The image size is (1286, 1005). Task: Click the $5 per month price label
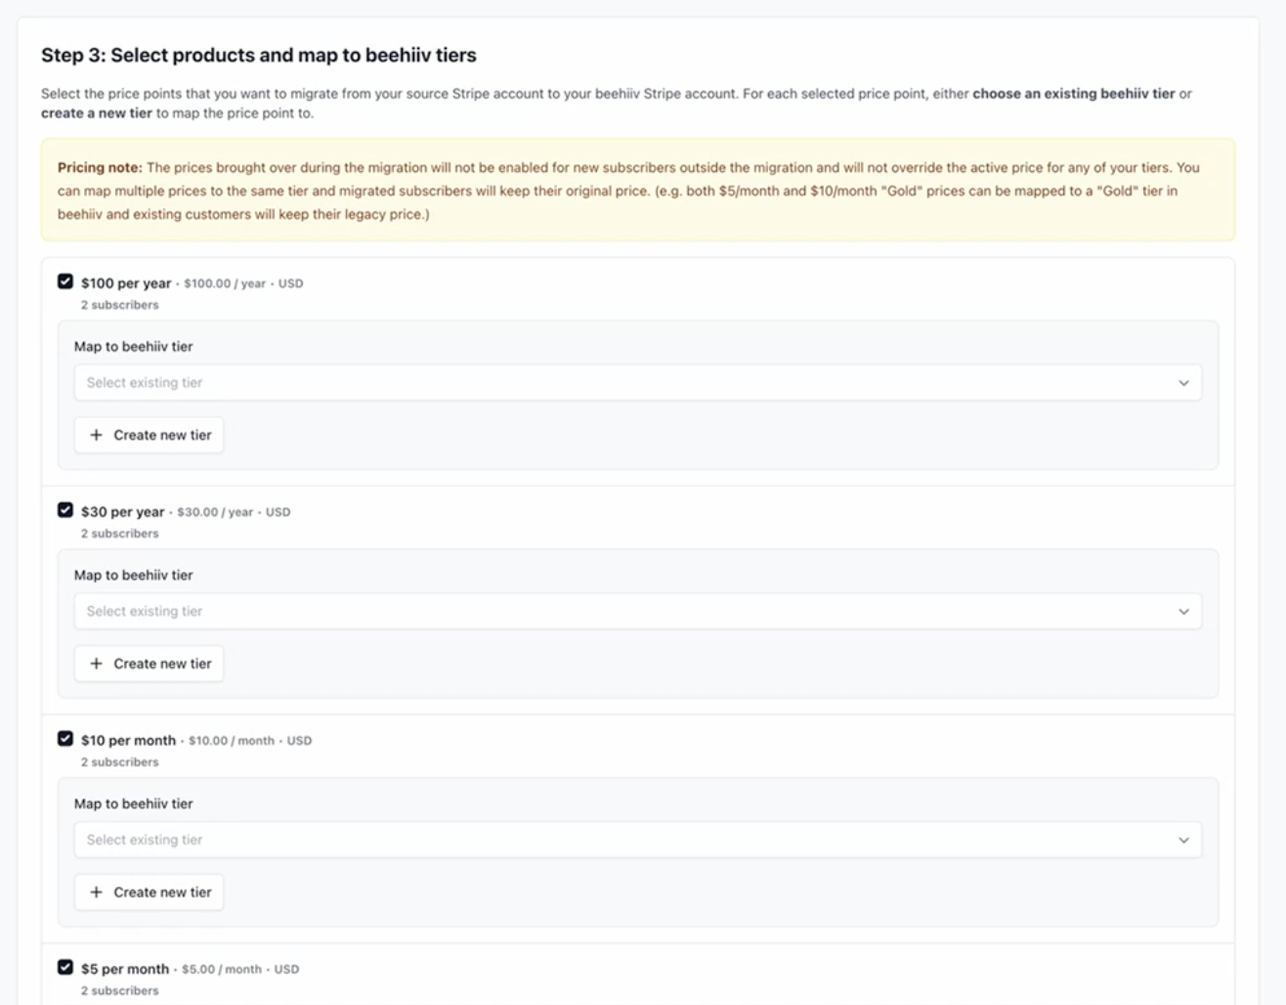125,970
